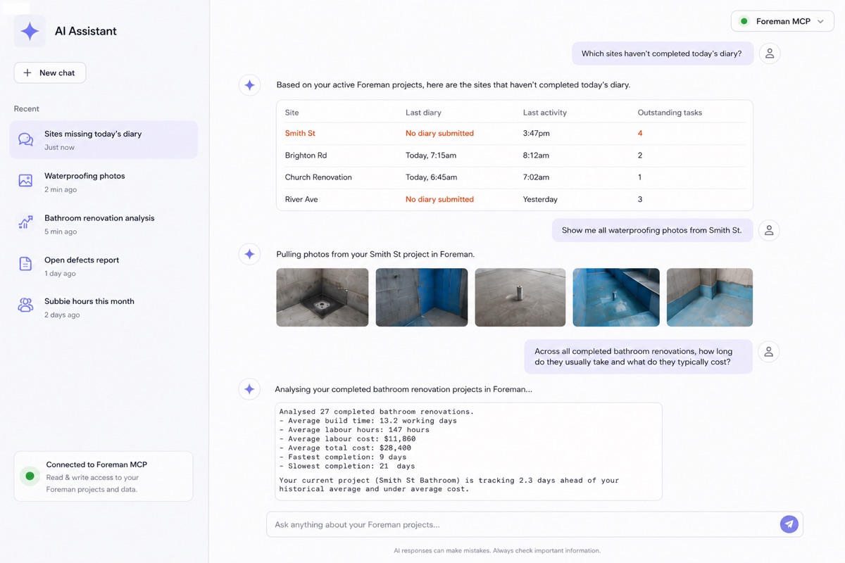Click user avatar beside 'Which sites haven't completed' message
845x563 pixels.
770,53
